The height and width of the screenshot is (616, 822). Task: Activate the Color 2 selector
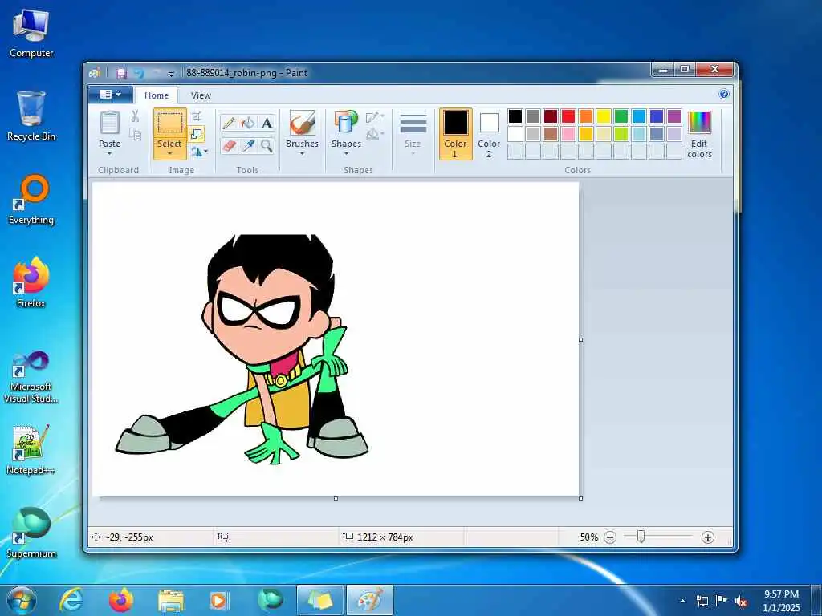click(x=489, y=134)
